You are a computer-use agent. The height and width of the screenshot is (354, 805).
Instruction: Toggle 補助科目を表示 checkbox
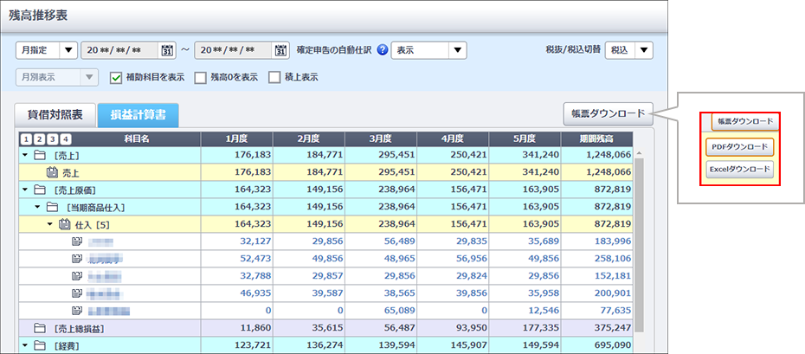pos(116,78)
